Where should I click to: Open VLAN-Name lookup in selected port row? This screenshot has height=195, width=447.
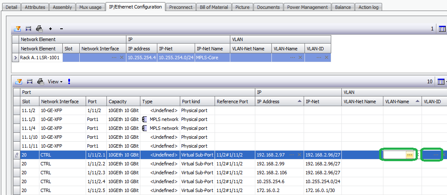click(410, 155)
